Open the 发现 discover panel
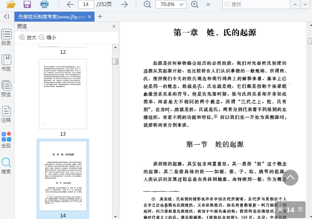The height and width of the screenshot is (219, 312). 6,140
